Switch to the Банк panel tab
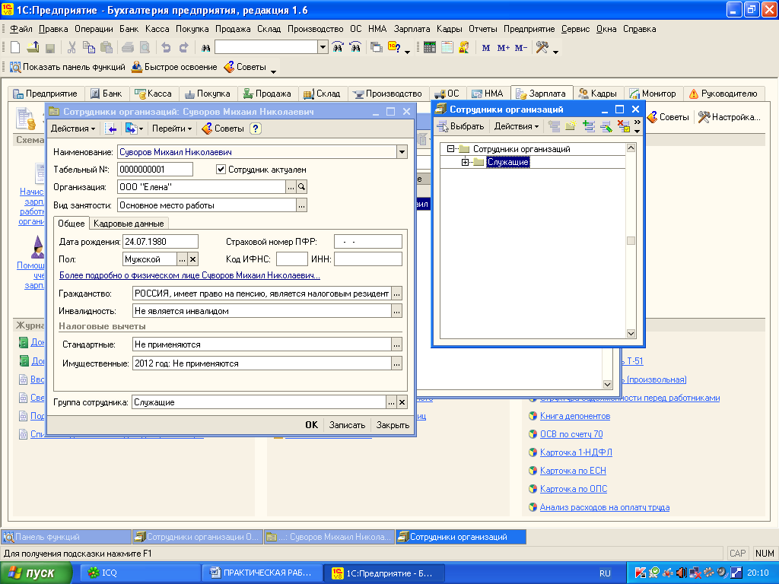Screen dimensions: 779x584 pyautogui.click(x=107, y=94)
